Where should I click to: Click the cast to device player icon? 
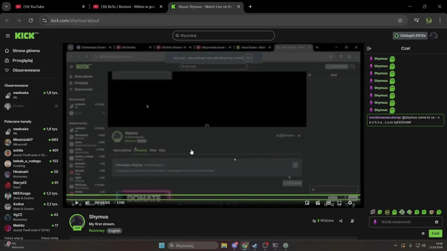tap(318, 203)
